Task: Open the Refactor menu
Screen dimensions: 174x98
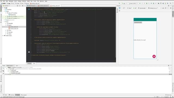Action: click(x=24, y=1)
